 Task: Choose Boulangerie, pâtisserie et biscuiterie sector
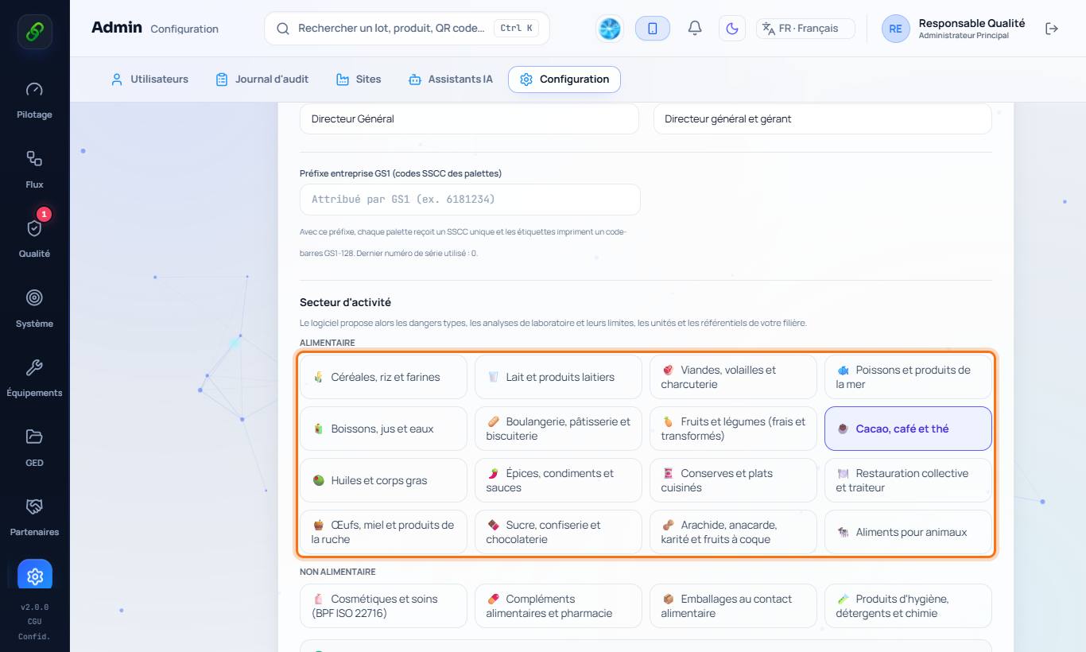point(558,429)
